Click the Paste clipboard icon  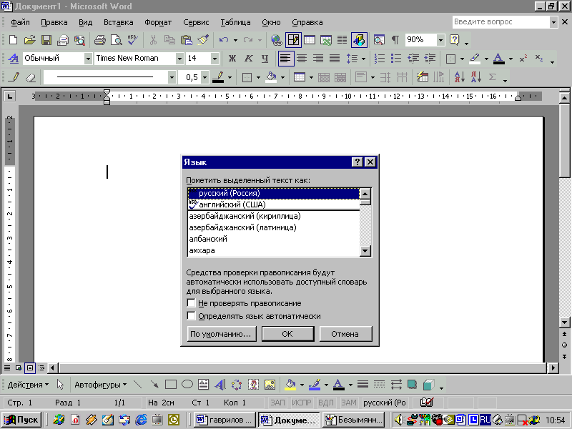pos(187,40)
